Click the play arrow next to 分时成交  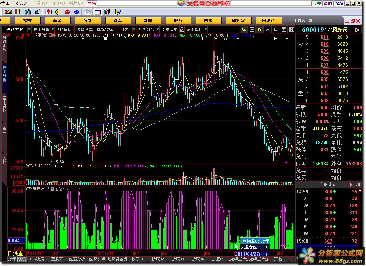(351, 184)
